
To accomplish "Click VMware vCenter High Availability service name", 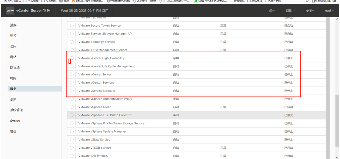I will tap(101, 58).
